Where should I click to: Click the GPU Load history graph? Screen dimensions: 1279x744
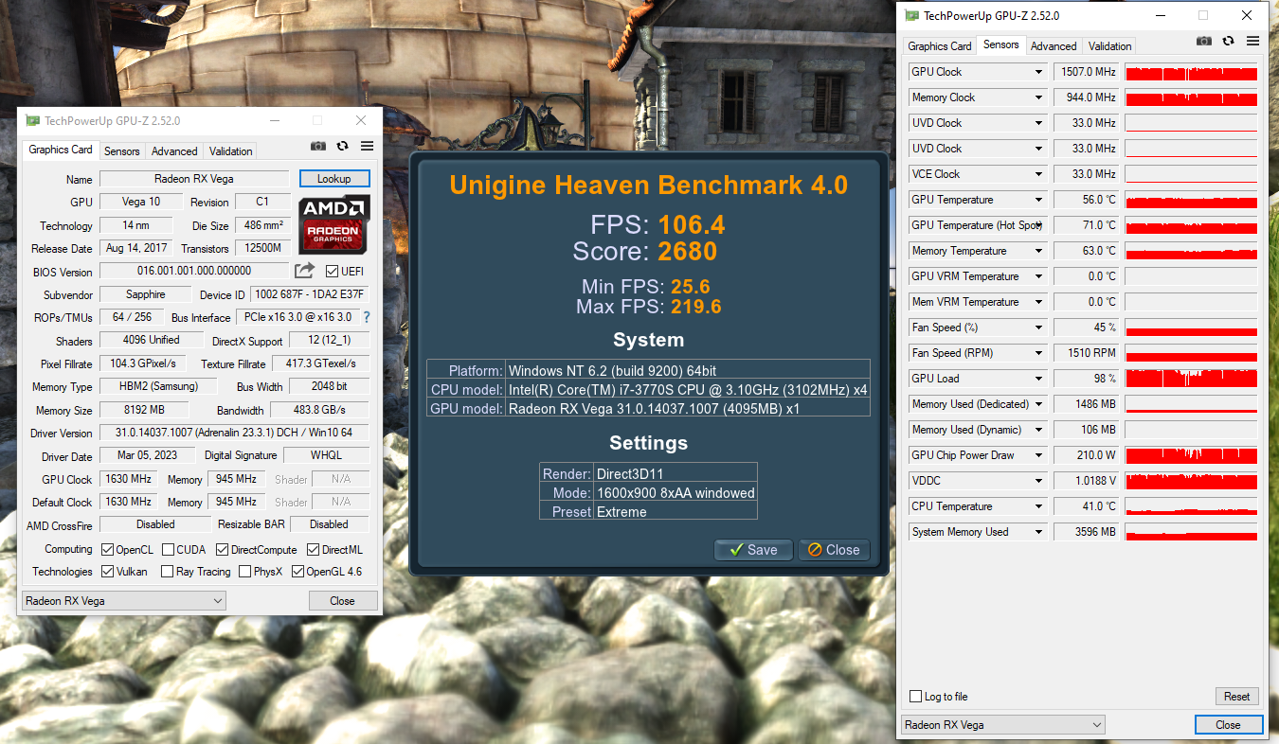click(1191, 379)
